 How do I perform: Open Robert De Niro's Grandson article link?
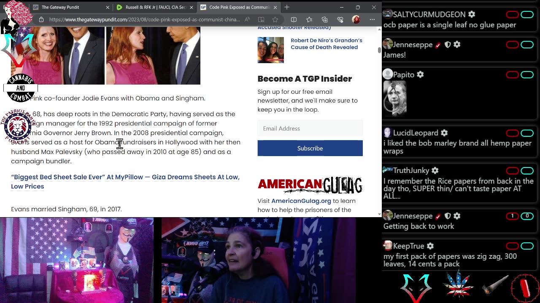327,44
